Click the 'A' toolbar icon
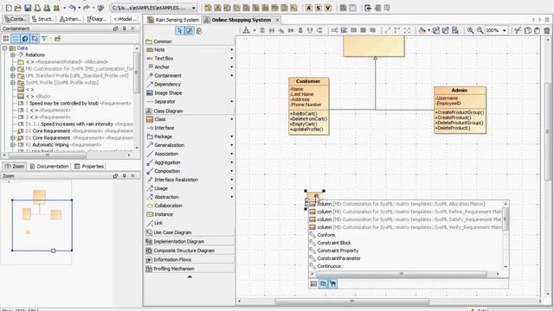554x311 pixels. (x=309, y=8)
